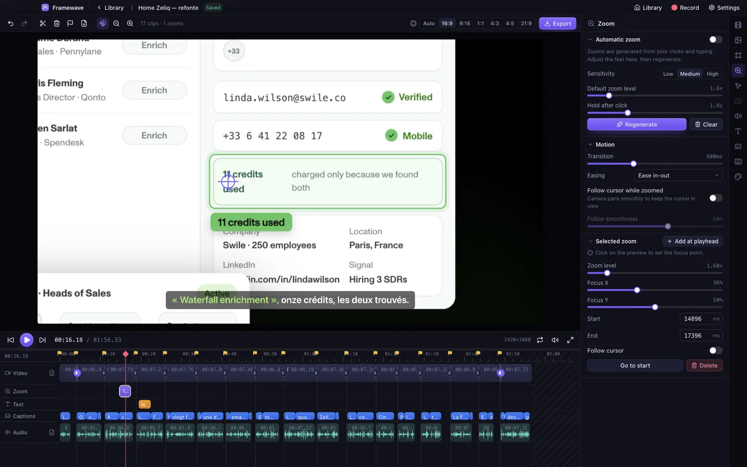Select the 16:9 aspect ratio
This screenshot has width=747, height=467.
tap(447, 23)
